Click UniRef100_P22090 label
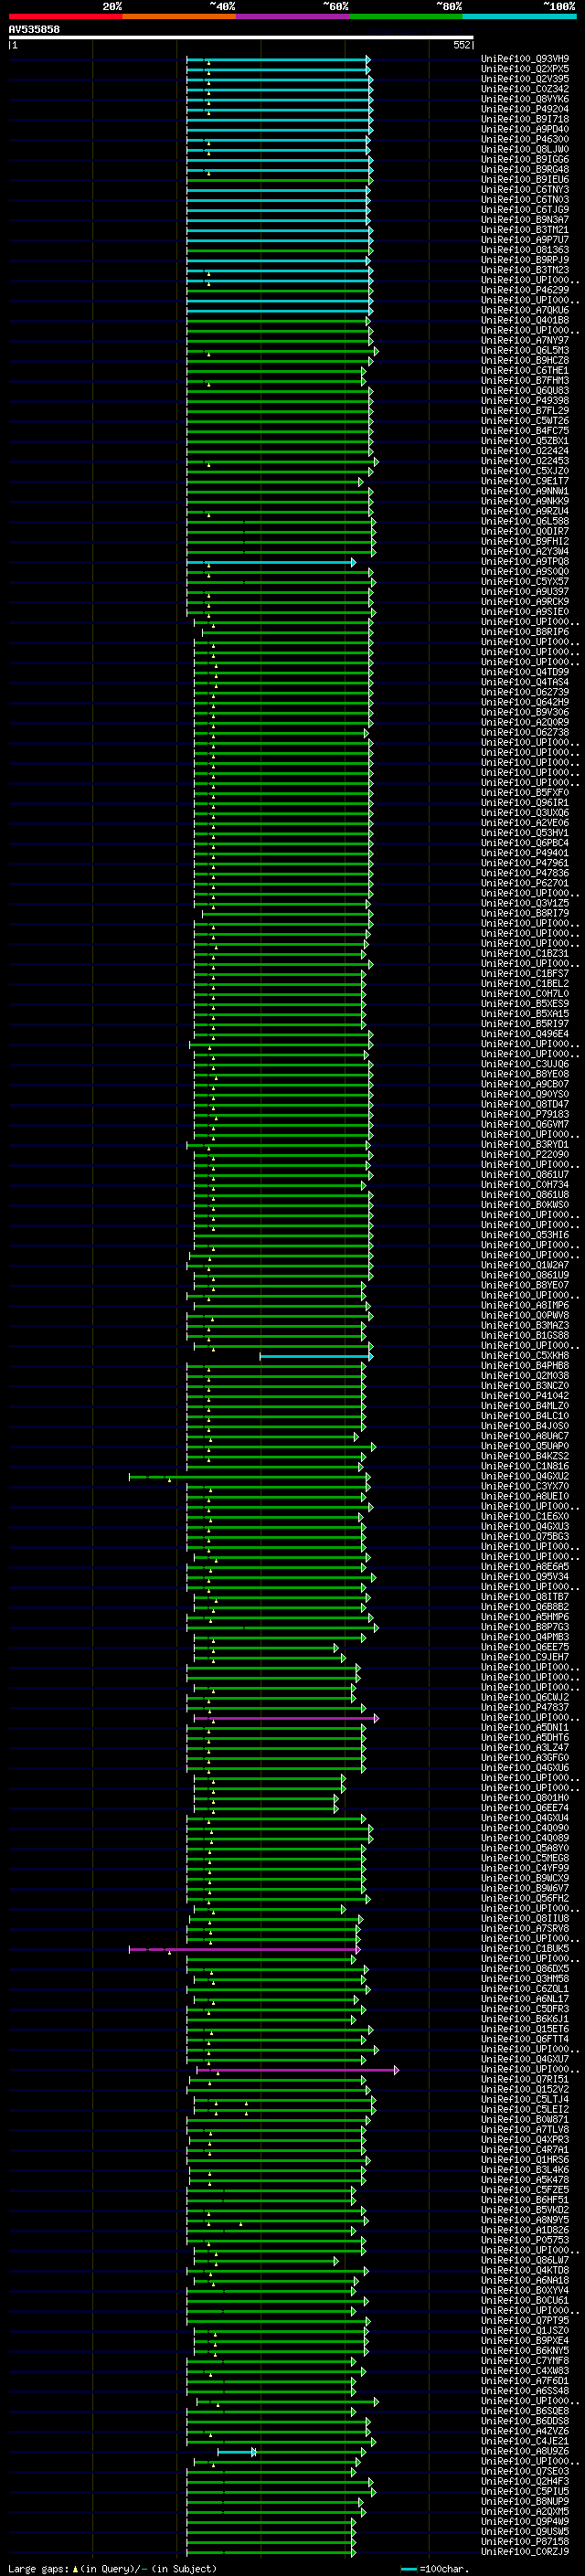The width and height of the screenshot is (585, 2576). [525, 1154]
